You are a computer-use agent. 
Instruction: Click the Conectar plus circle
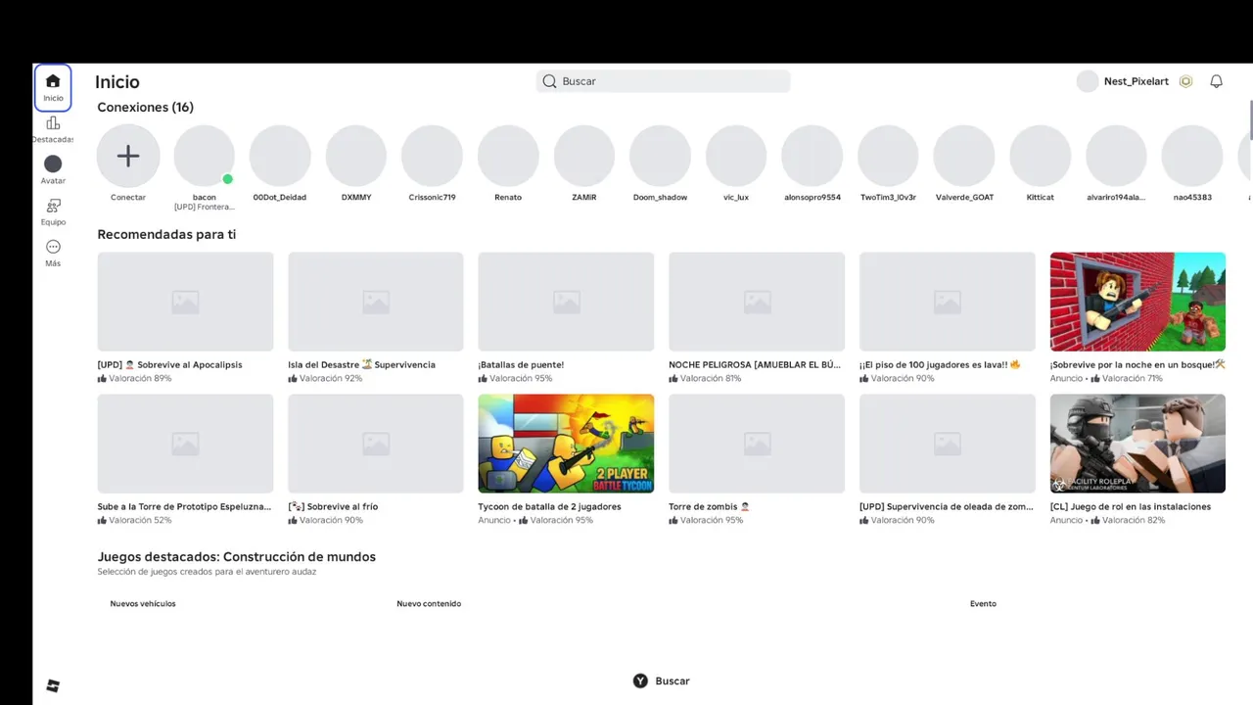click(128, 156)
